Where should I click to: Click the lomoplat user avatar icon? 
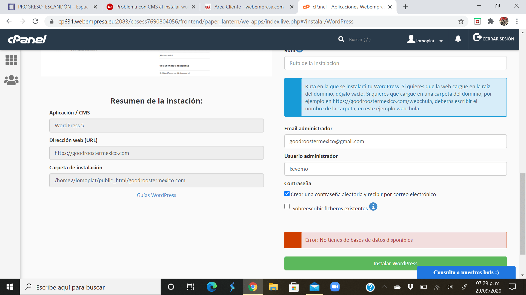(411, 39)
